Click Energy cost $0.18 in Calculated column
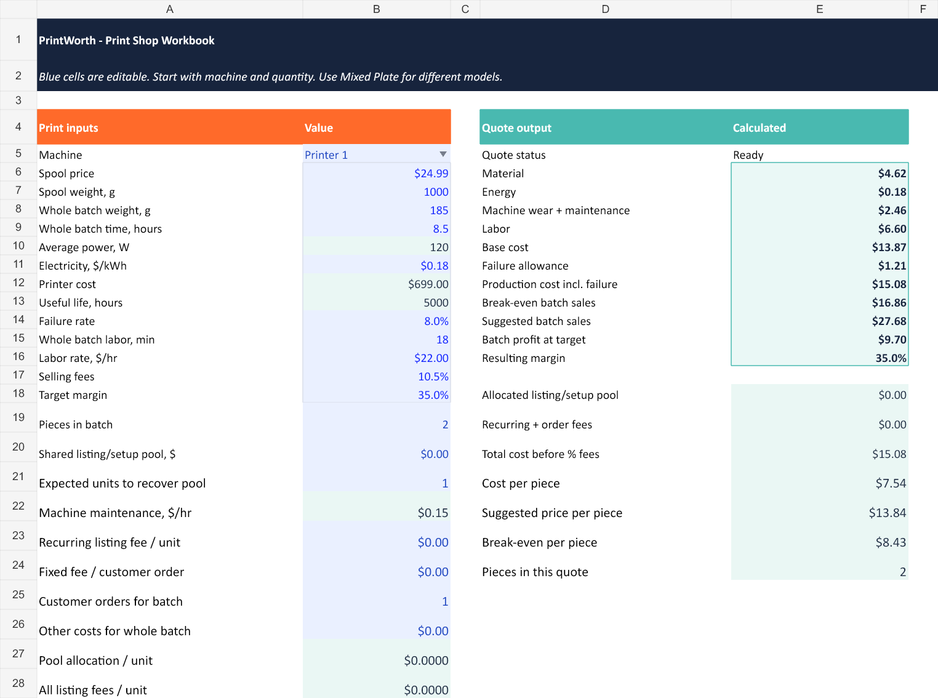Screen dimensions: 938x698 [820, 191]
